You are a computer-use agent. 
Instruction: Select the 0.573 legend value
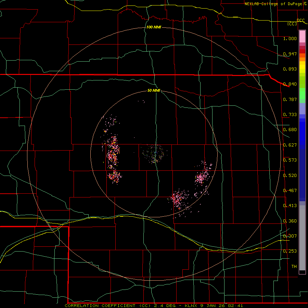(290, 160)
